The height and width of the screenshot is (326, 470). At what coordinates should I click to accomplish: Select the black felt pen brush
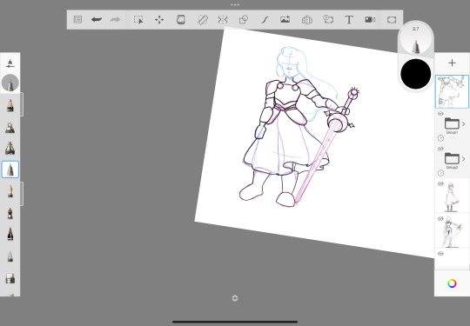point(10,234)
